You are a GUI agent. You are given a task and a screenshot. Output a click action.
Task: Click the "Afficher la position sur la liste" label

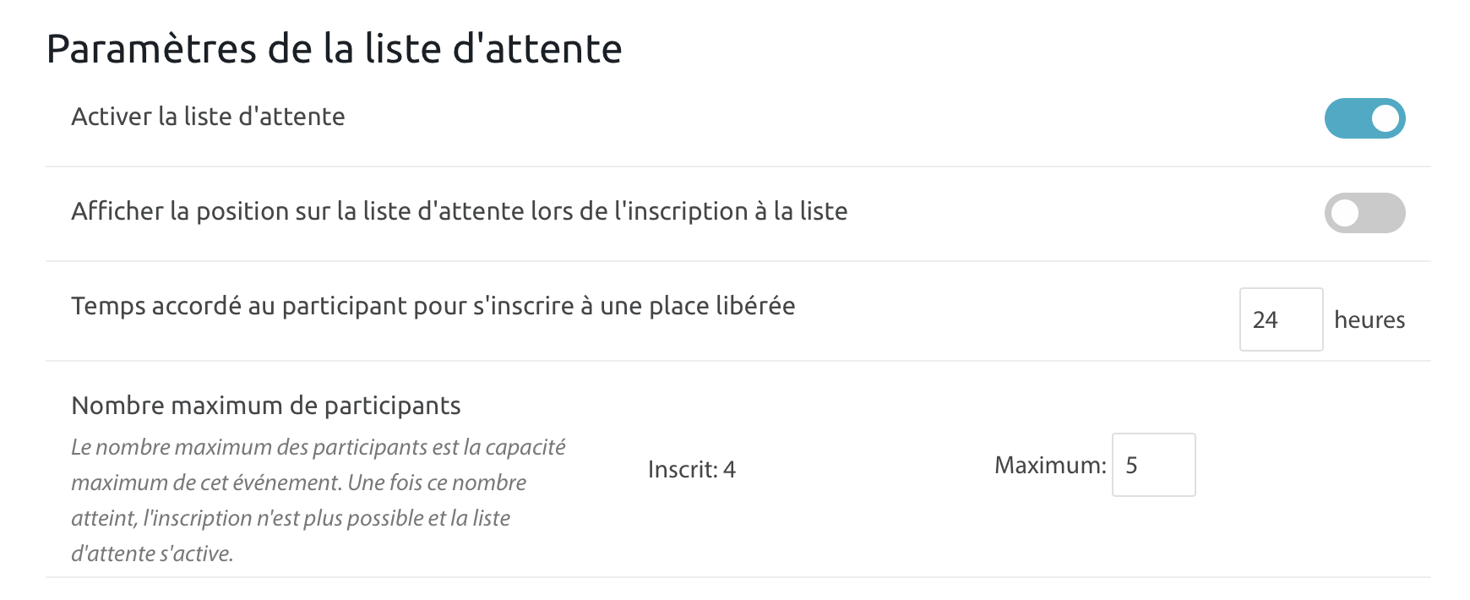coord(459,211)
